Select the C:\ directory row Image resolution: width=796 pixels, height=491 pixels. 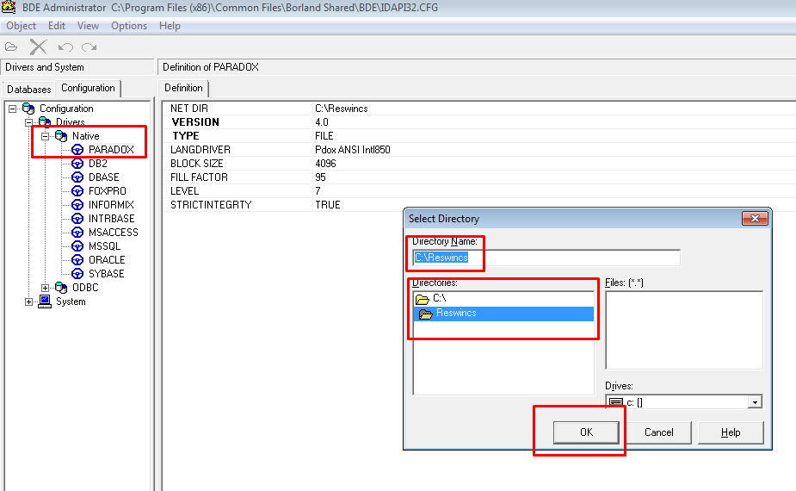pyautogui.click(x=503, y=299)
